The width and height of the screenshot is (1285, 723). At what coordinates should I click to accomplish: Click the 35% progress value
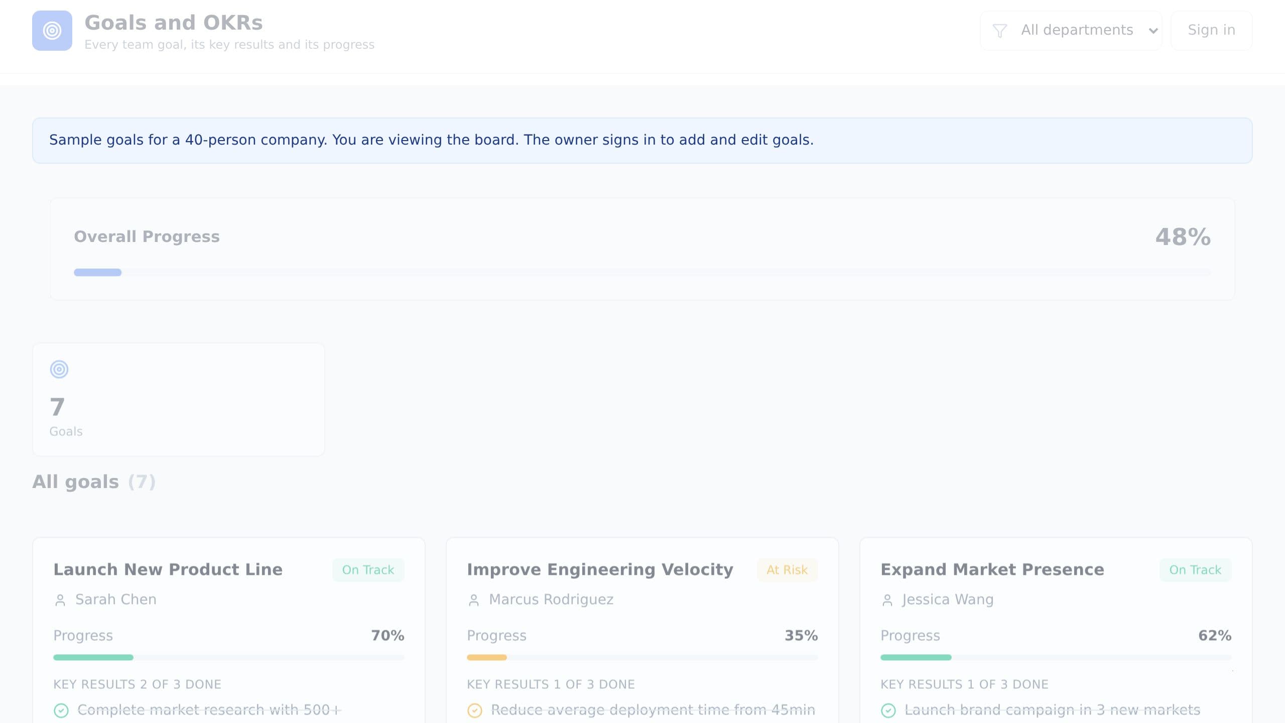pyautogui.click(x=801, y=636)
